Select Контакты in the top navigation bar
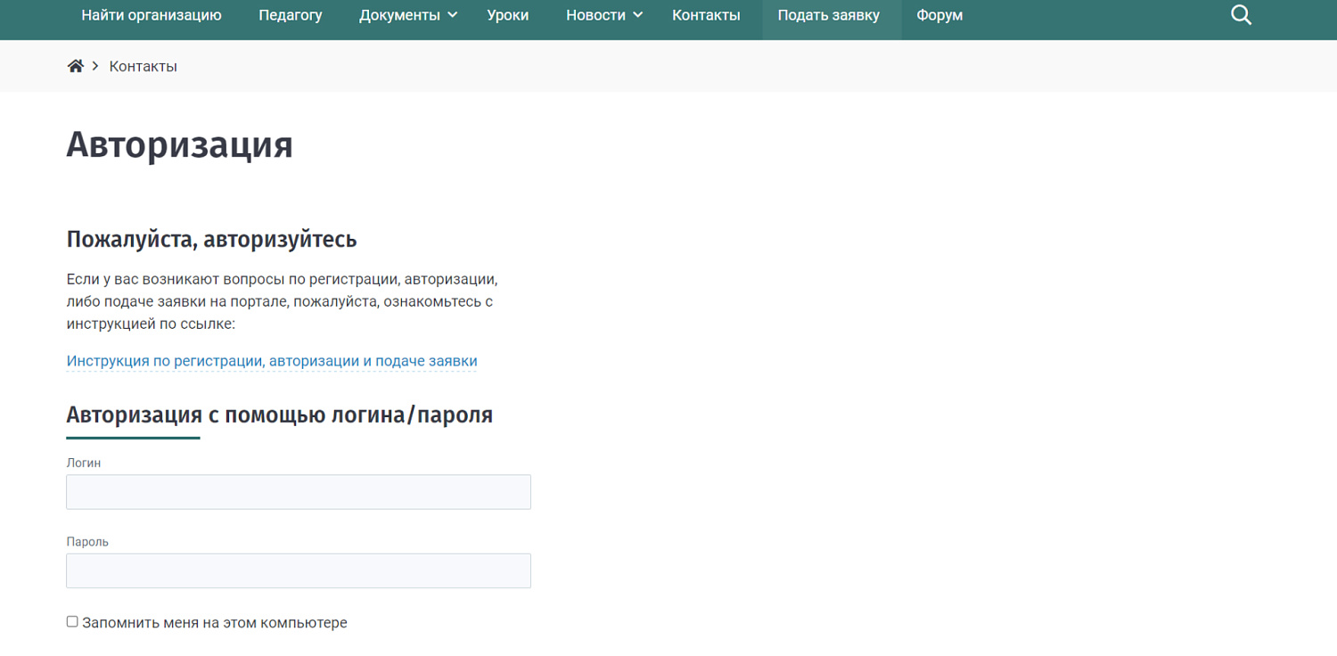 point(706,15)
